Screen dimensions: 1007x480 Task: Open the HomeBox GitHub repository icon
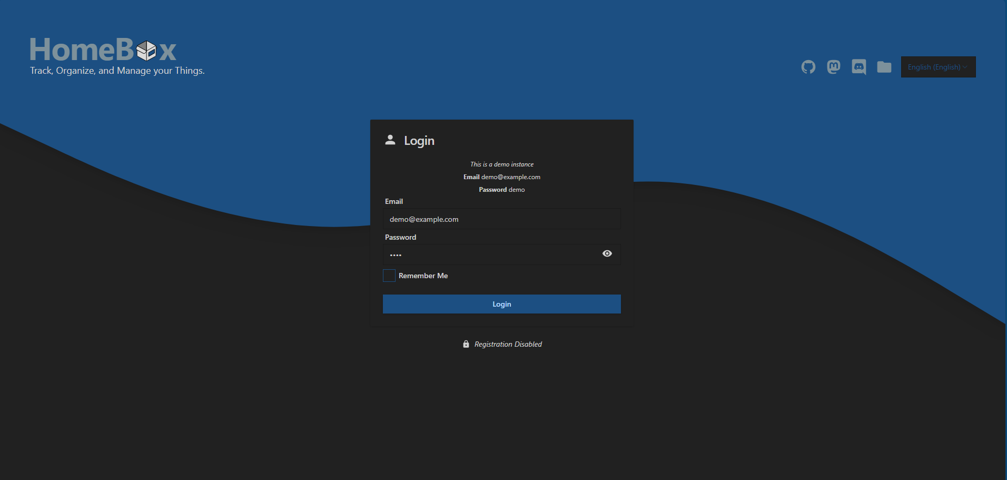coord(808,67)
